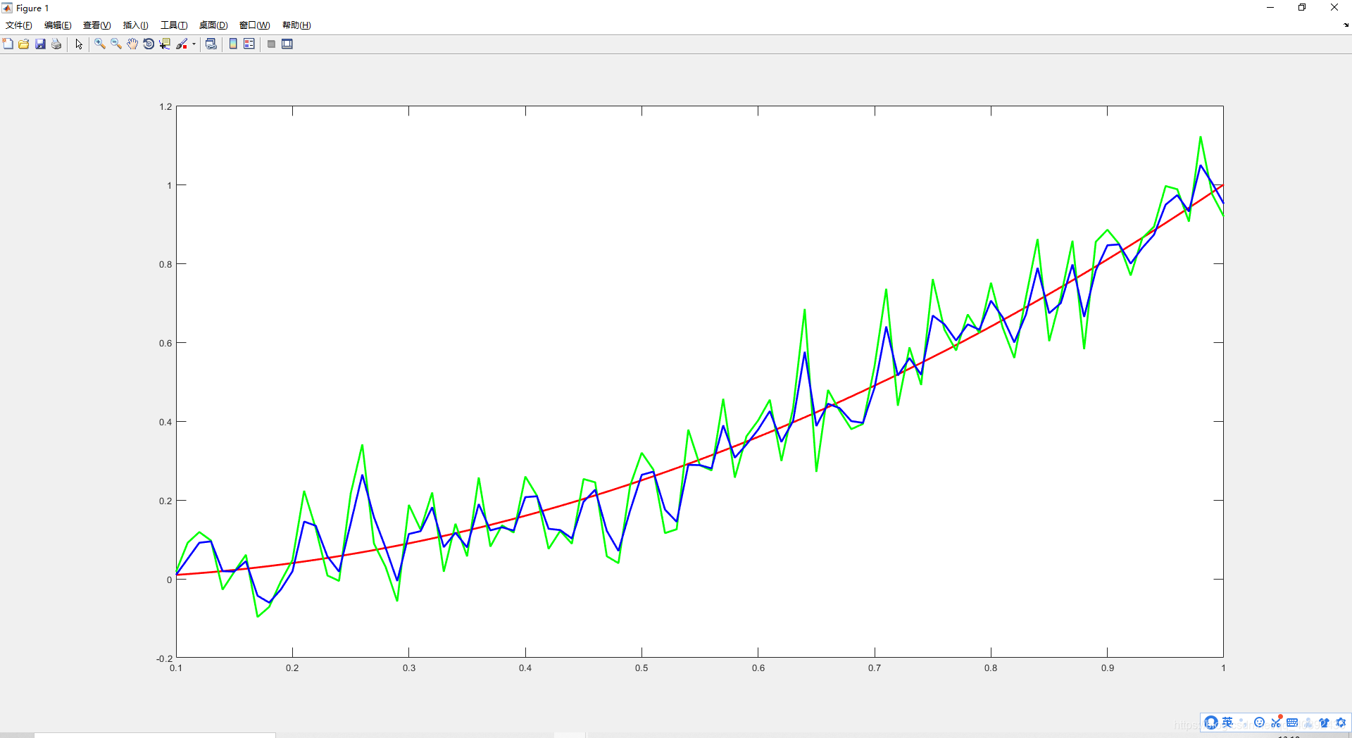
Task: Click the IME user account icon
Action: click(x=1308, y=723)
